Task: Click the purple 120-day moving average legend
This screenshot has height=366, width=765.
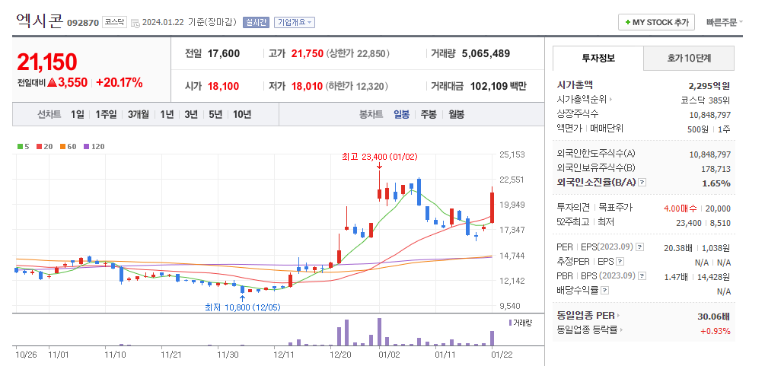Action: tap(94, 146)
